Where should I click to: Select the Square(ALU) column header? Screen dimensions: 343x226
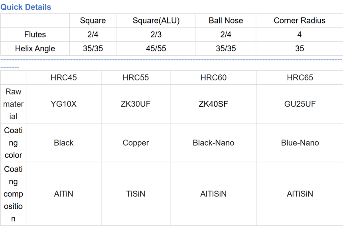156,21
